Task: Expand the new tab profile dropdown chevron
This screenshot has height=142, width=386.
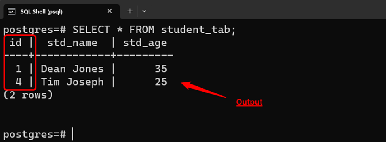Action: (145, 11)
